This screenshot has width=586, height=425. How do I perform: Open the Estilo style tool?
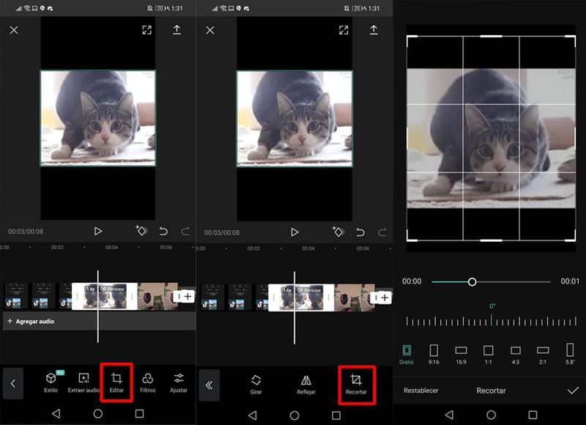tap(51, 382)
